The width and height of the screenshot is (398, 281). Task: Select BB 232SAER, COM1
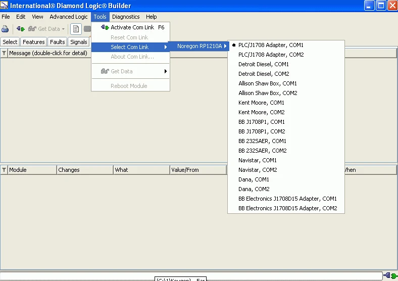[286, 141]
